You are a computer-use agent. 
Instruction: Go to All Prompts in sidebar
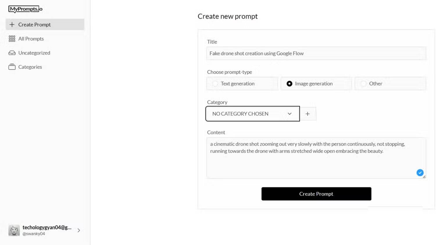tap(31, 39)
